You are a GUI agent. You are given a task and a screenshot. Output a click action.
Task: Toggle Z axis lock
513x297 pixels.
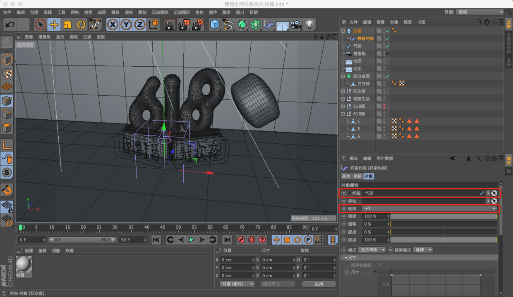pos(140,24)
